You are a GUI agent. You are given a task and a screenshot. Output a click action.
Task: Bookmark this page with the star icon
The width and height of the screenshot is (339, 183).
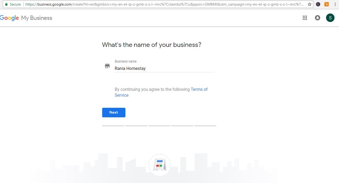pos(309,4)
